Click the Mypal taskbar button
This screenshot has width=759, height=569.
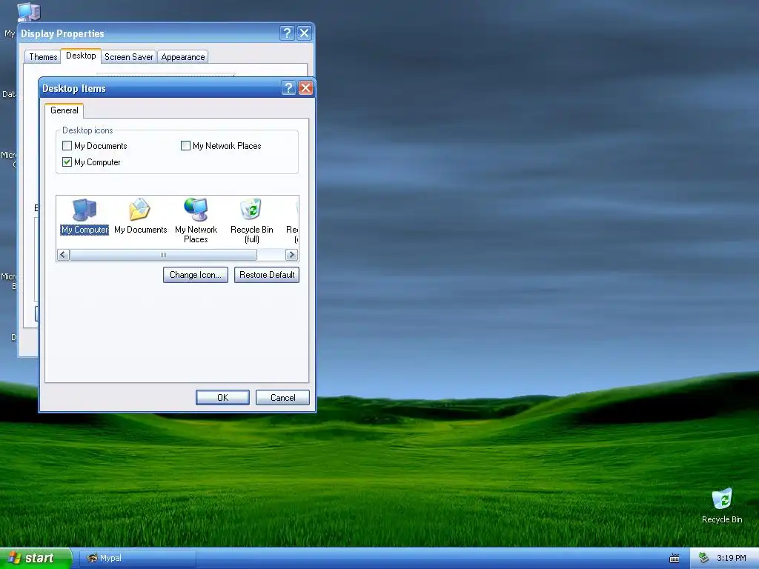pyautogui.click(x=137, y=559)
